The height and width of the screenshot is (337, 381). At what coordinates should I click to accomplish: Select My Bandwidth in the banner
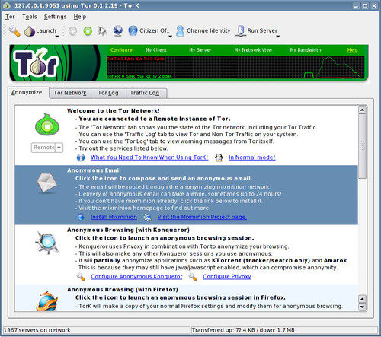tap(306, 50)
